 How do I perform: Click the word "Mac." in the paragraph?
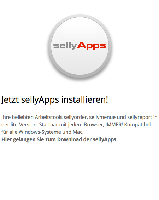[78, 132]
